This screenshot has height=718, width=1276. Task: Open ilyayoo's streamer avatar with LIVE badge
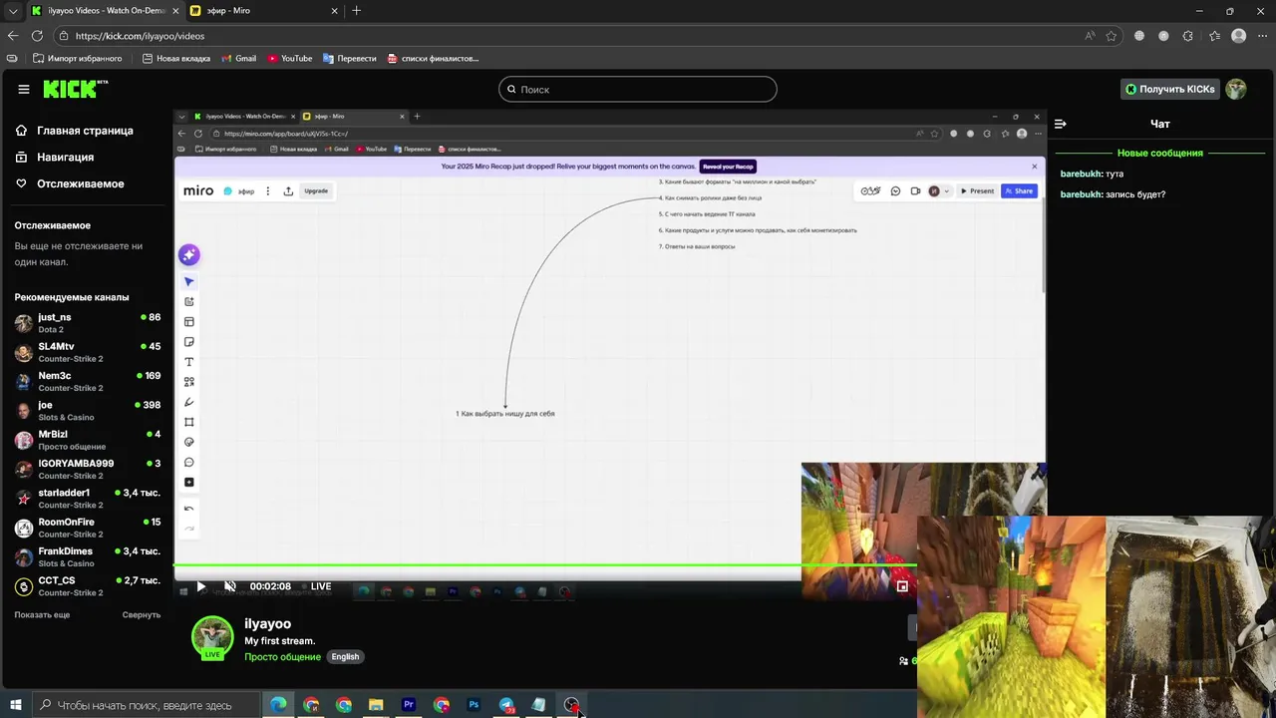212,638
